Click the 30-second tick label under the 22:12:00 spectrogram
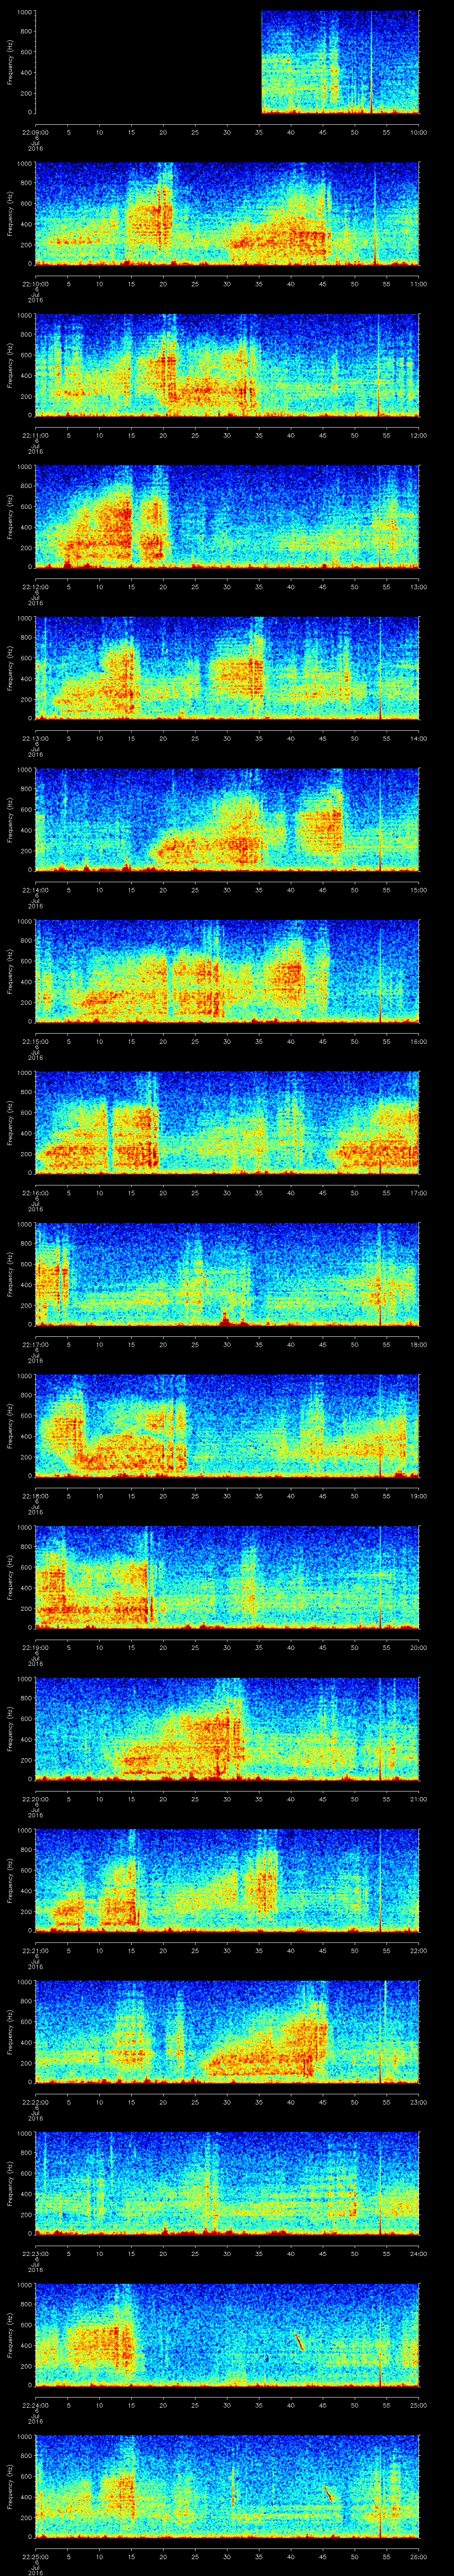Screen dimensions: 454x2576 pos(227,587)
